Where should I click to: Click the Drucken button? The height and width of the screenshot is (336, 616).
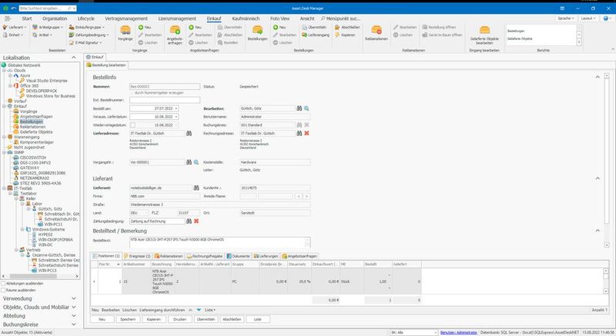pos(179,318)
